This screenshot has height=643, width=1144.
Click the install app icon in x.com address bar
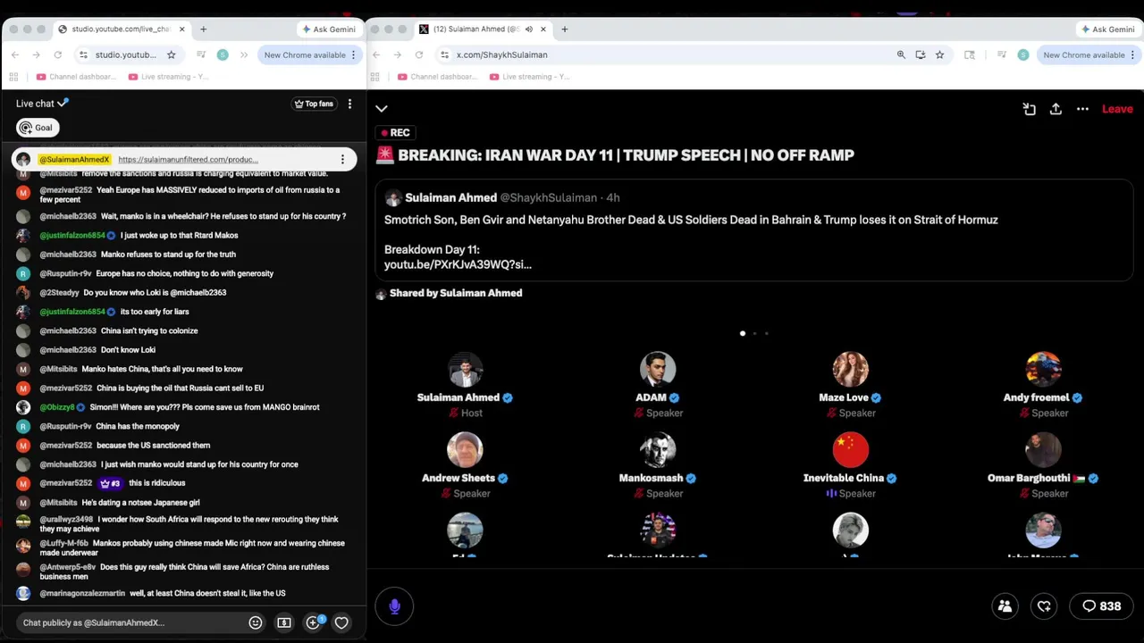(921, 54)
